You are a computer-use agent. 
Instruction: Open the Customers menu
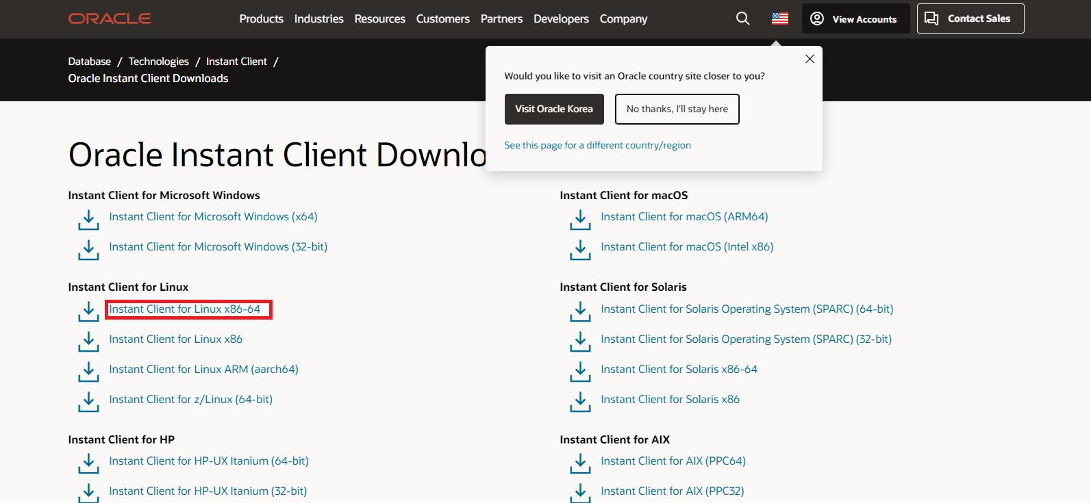click(442, 18)
